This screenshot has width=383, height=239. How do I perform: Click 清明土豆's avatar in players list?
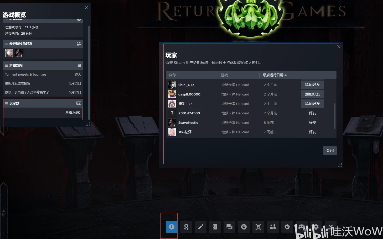(172, 104)
